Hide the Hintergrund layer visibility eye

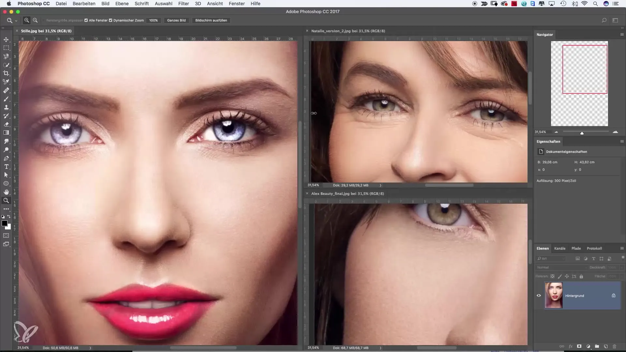(x=539, y=296)
